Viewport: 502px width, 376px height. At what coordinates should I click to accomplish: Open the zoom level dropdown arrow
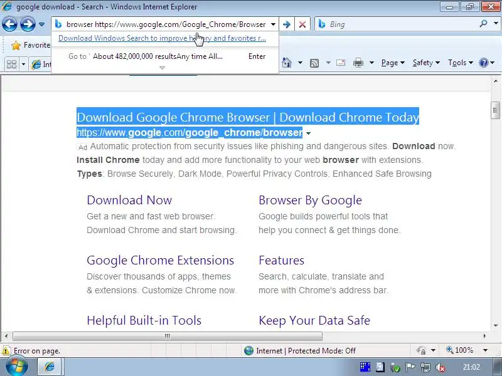point(485,350)
